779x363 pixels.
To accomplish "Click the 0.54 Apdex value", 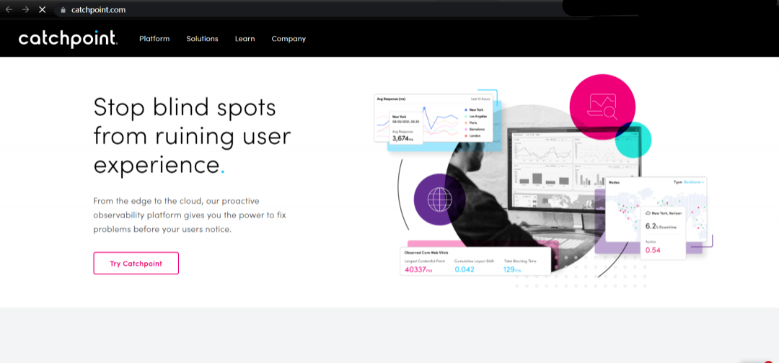I will click(x=653, y=250).
